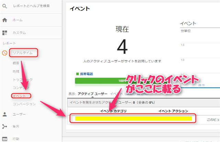Open the コンバージョン realtime report
The width and height of the screenshot is (220, 142).
tap(24, 104)
